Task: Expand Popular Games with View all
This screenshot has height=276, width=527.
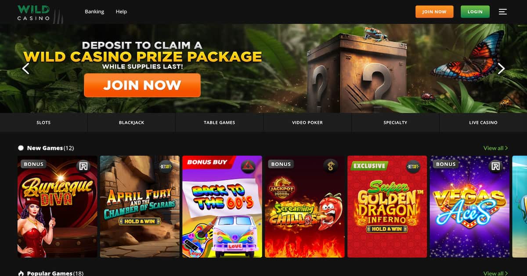Action: point(495,273)
